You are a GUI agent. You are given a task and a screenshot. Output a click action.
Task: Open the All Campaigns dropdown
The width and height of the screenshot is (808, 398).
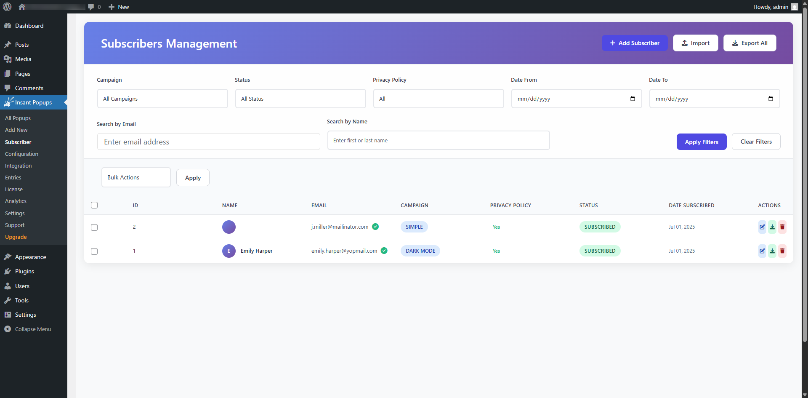(162, 99)
